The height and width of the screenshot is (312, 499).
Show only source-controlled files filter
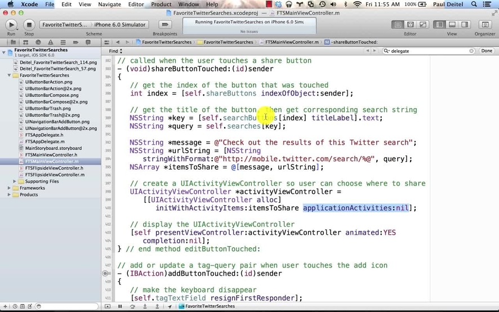coord(23,306)
